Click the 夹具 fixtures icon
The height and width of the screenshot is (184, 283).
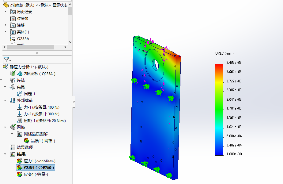tap(13, 87)
